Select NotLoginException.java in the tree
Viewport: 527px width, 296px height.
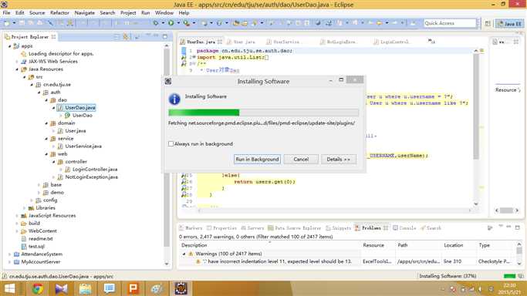tap(91, 177)
